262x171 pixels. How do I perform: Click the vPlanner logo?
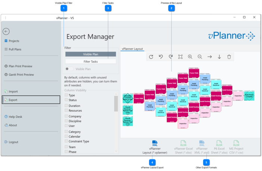pyautogui.click(x=231, y=36)
